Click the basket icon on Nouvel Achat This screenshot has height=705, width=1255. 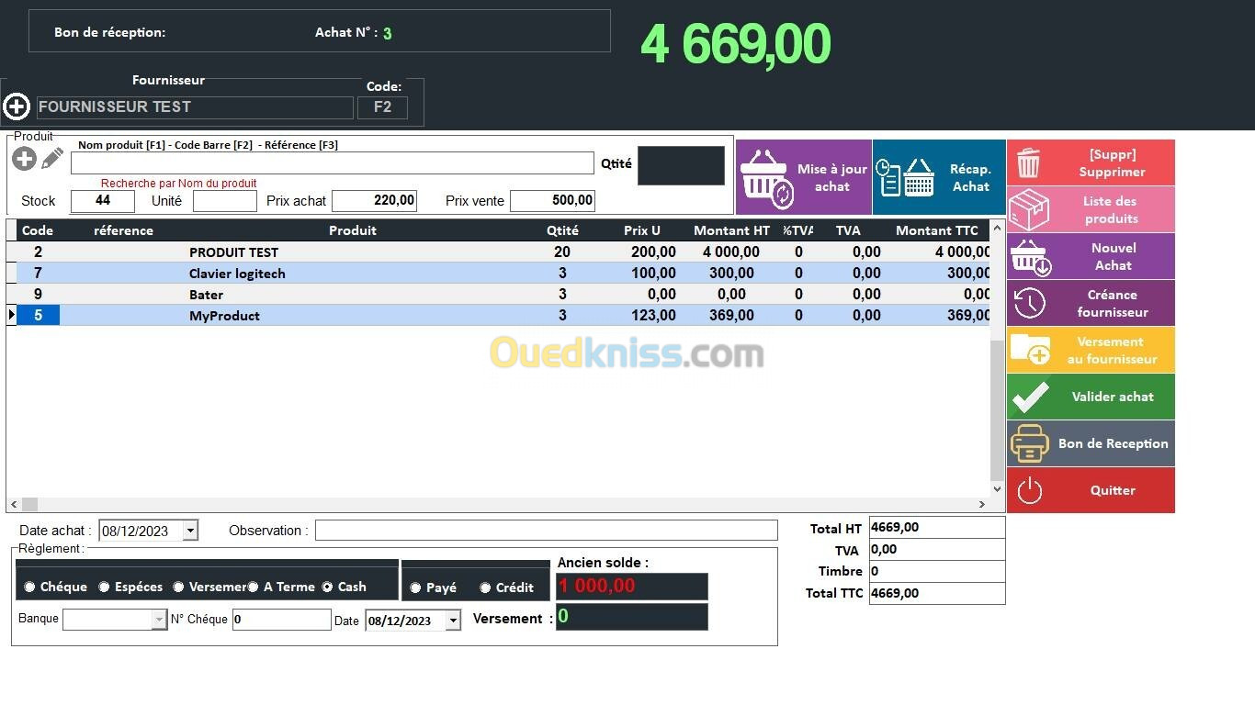[1030, 258]
